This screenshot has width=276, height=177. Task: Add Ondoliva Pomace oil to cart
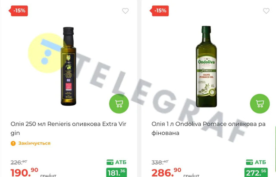260,104
